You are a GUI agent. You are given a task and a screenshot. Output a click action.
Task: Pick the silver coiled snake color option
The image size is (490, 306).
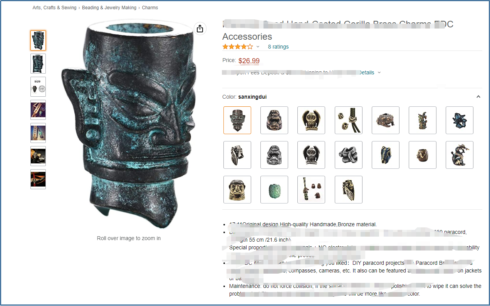pos(349,155)
